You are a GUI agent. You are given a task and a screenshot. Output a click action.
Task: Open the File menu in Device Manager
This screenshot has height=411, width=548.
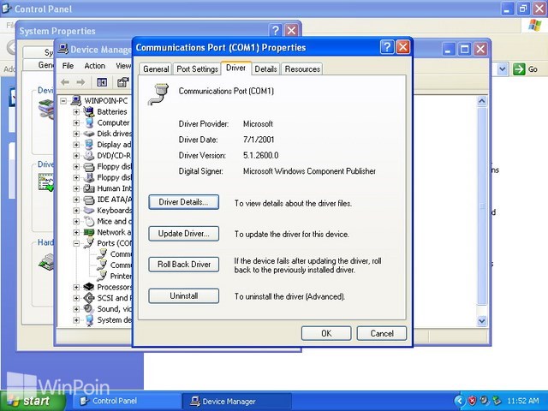(x=68, y=66)
